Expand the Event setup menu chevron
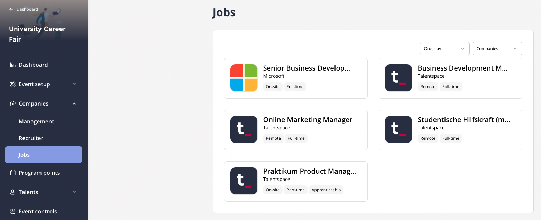The height and width of the screenshot is (220, 541). click(x=74, y=84)
